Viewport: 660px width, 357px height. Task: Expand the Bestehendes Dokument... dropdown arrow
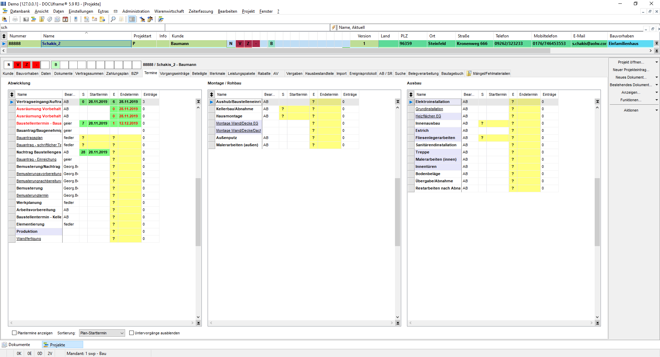click(657, 85)
